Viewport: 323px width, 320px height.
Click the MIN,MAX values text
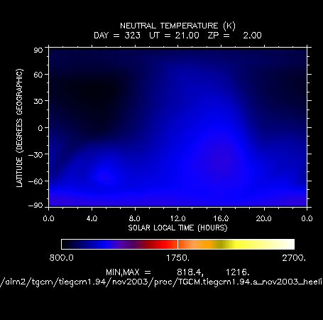[x=177, y=272]
